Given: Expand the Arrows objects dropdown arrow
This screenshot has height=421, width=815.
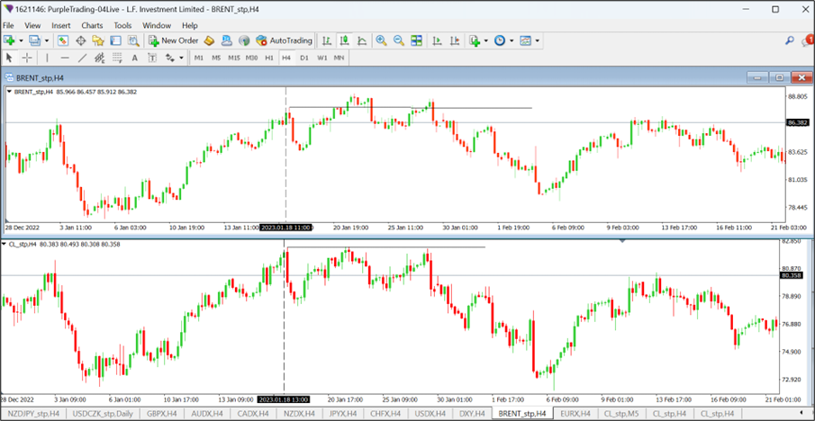Looking at the screenshot, I should click(x=181, y=58).
